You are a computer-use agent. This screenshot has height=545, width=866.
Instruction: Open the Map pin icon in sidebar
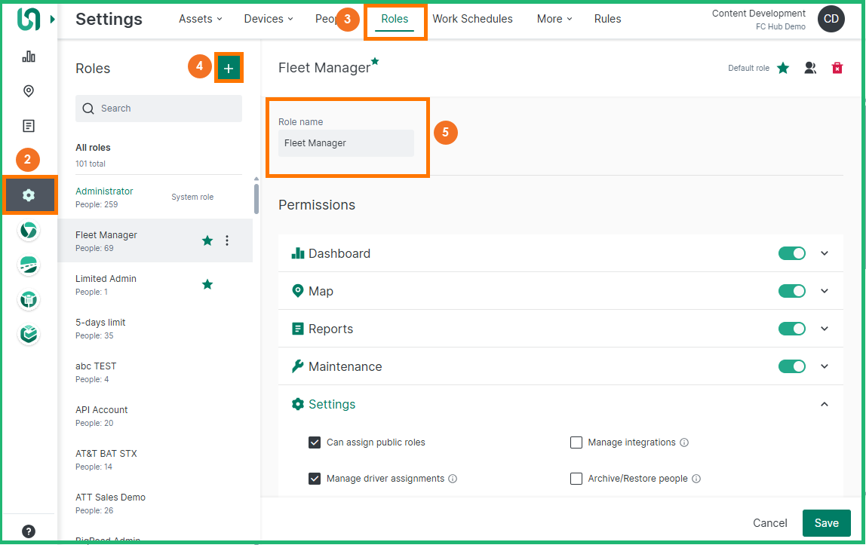29,91
